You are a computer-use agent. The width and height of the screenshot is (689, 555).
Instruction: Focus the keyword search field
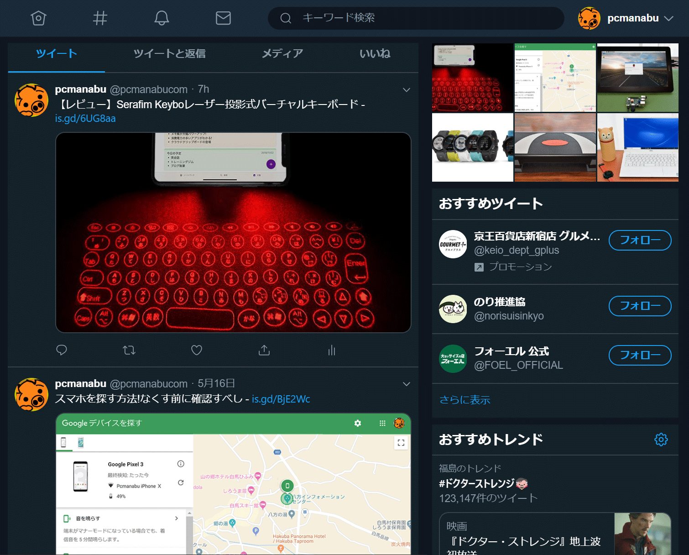416,18
